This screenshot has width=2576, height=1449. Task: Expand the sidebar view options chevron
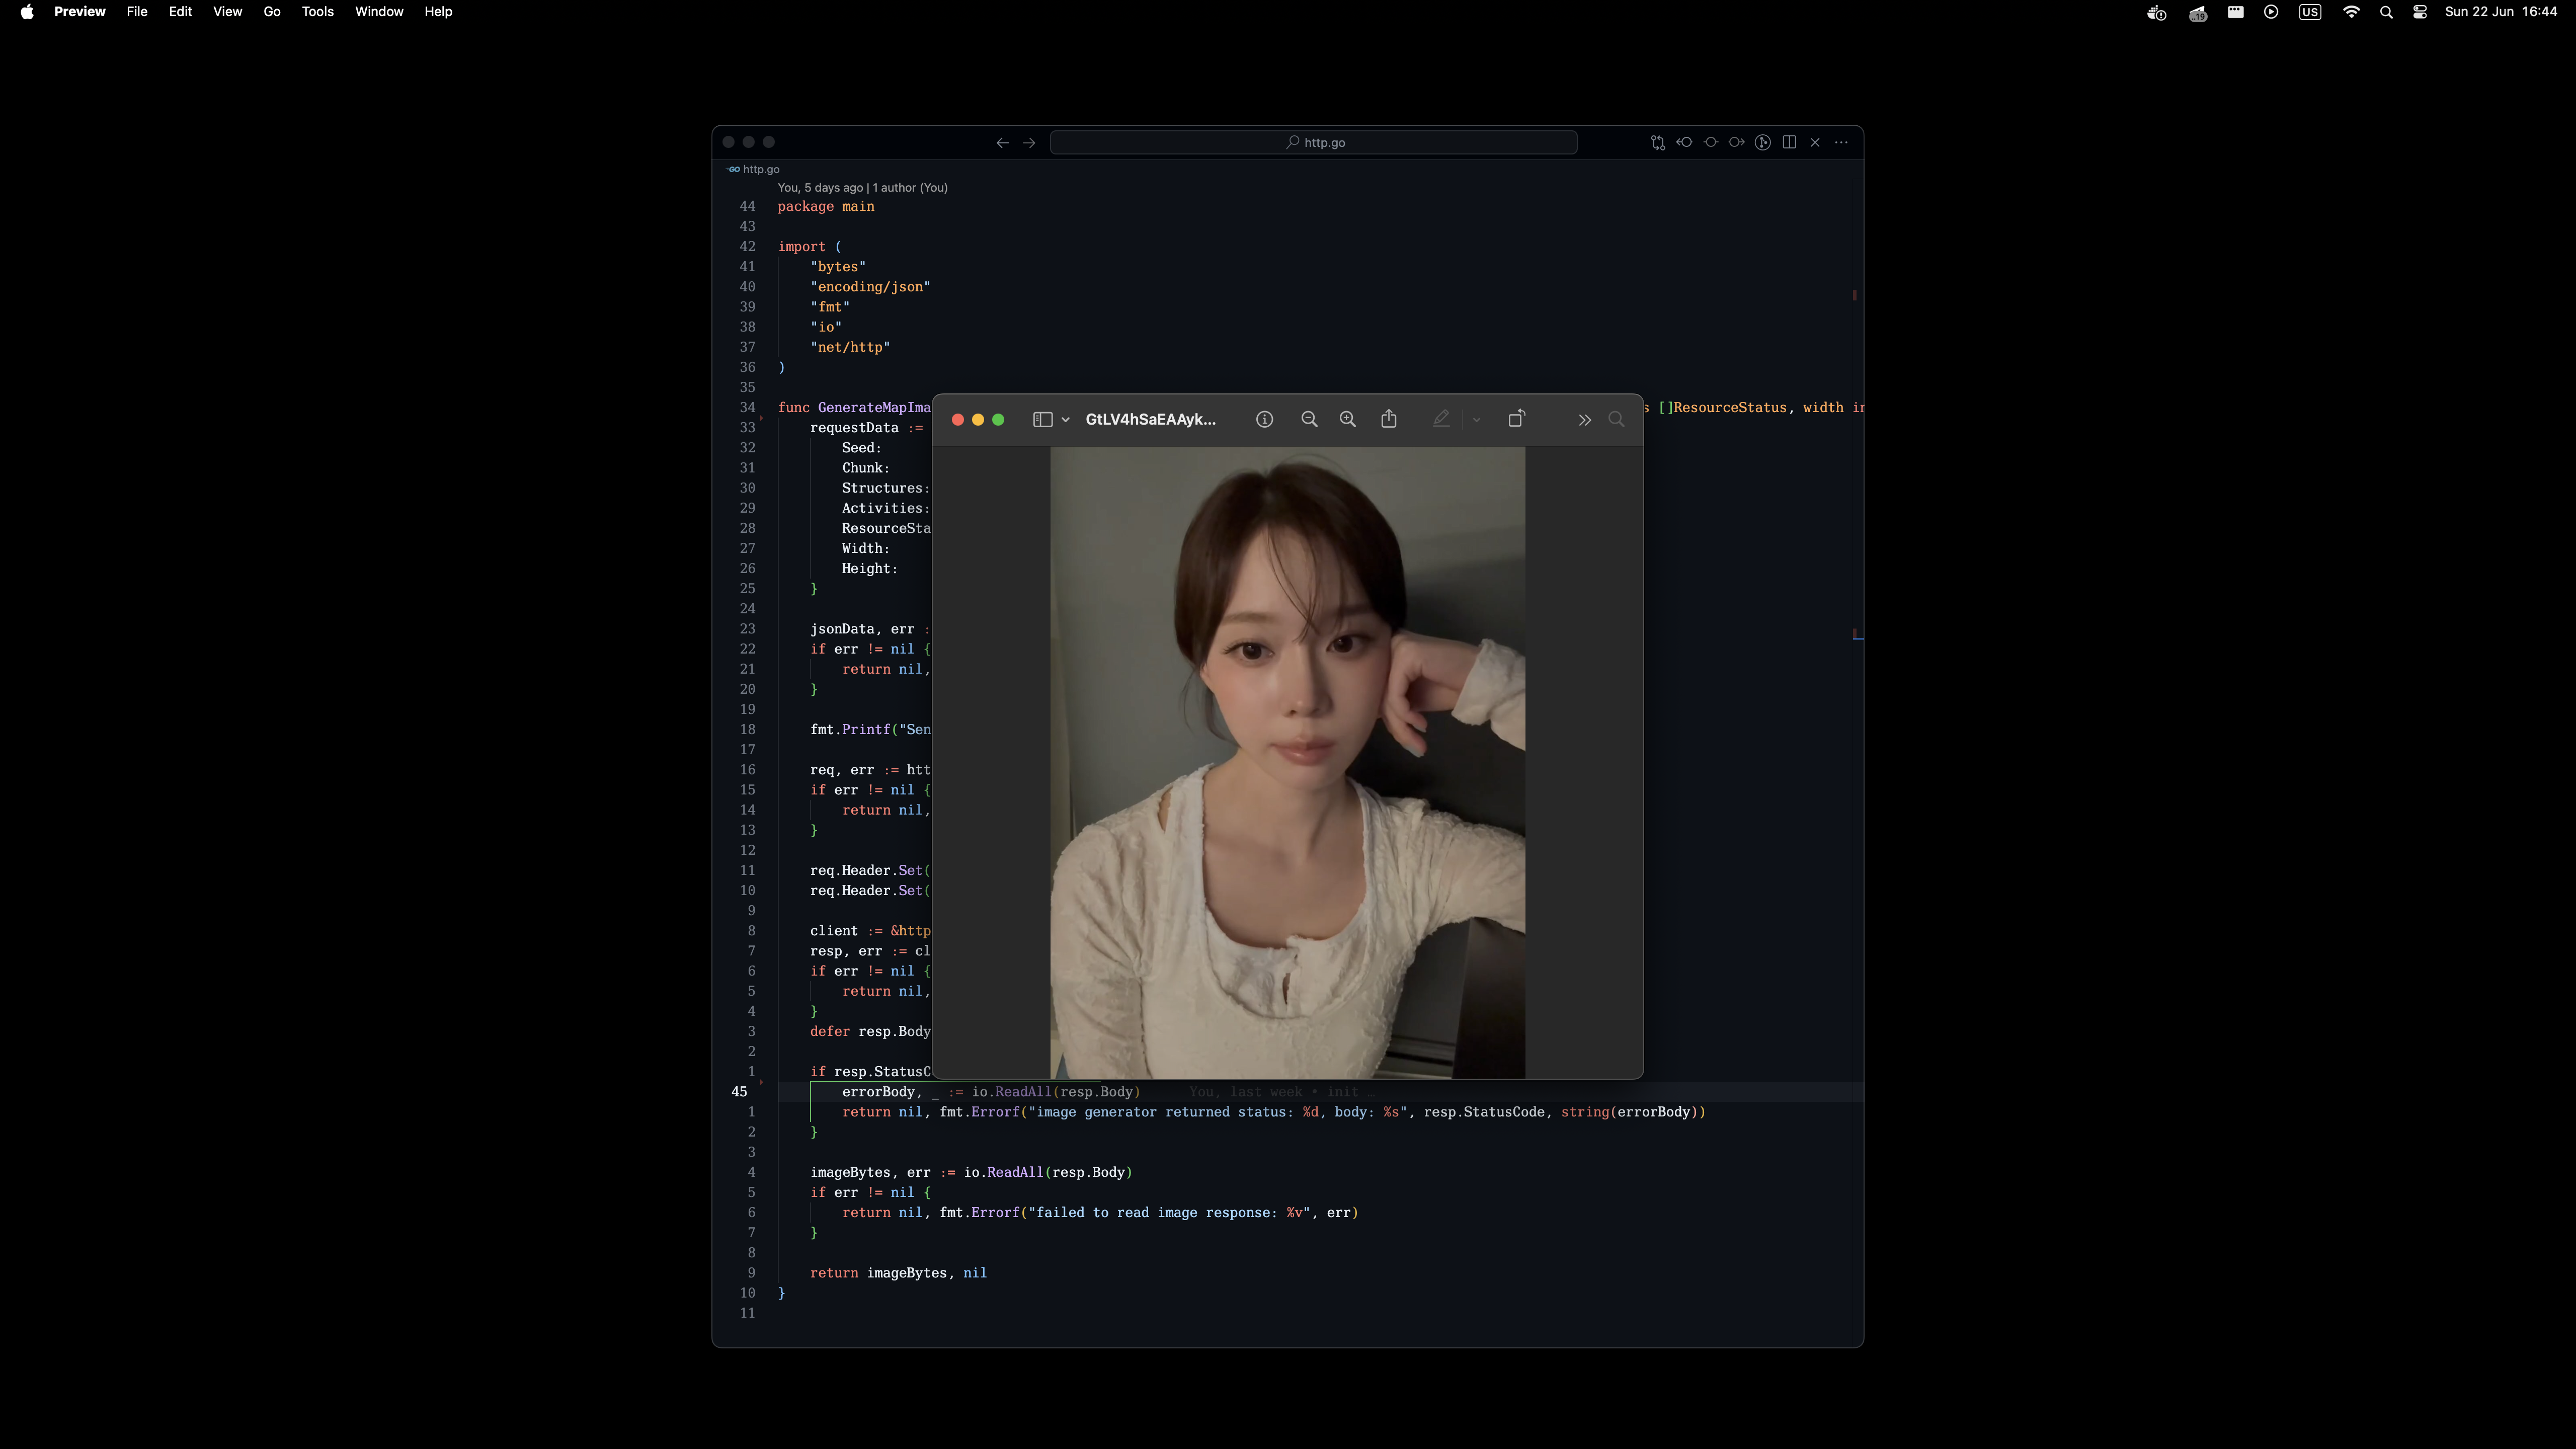coord(1066,420)
